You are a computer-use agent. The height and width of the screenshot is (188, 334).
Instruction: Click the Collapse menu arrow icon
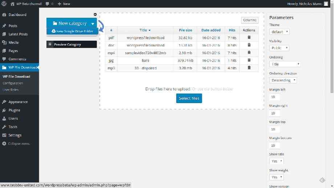coord(4,143)
